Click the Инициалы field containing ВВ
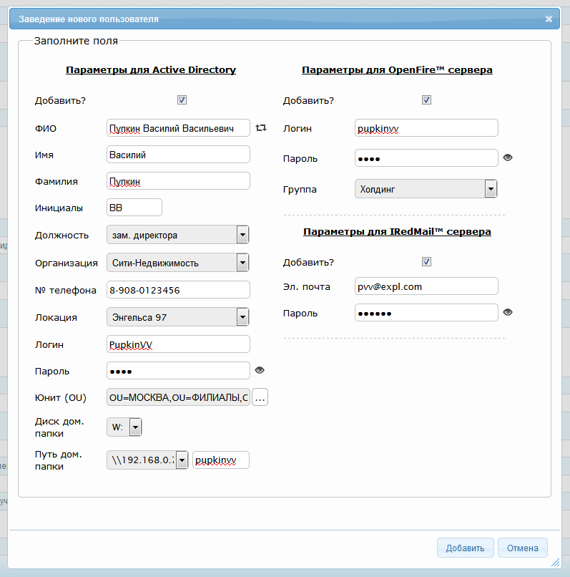Image resolution: width=570 pixels, height=577 pixels. click(x=134, y=208)
